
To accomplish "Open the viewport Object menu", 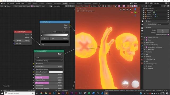I will click(x=86, y=6).
